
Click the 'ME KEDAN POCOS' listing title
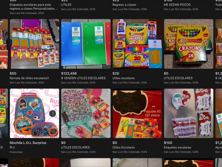tap(177, 5)
